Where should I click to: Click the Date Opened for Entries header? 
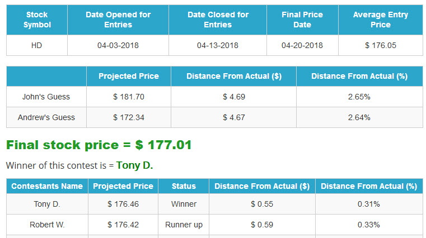click(118, 20)
